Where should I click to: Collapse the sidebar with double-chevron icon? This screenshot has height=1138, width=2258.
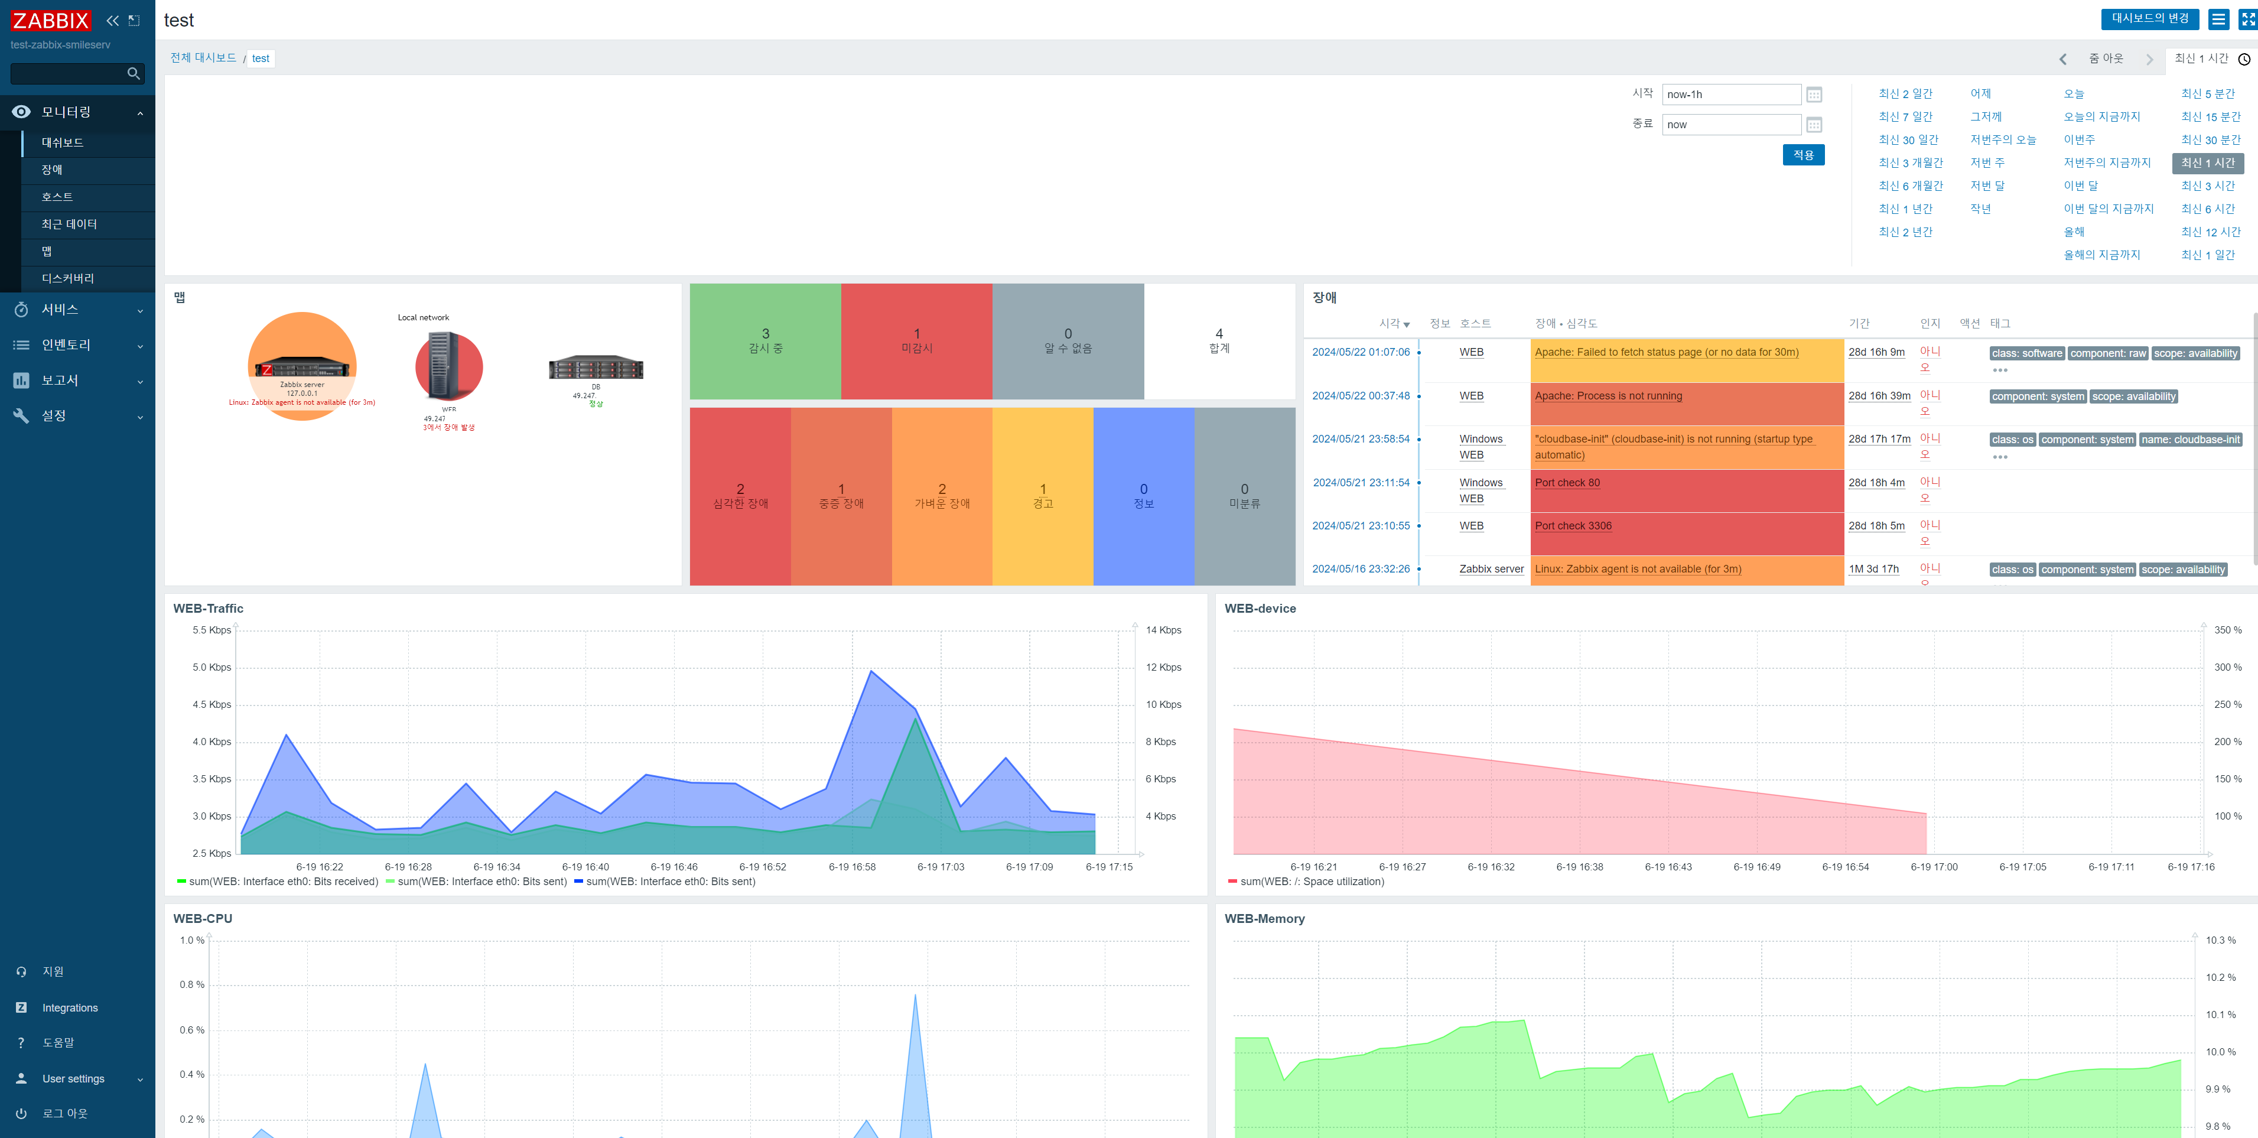point(112,20)
